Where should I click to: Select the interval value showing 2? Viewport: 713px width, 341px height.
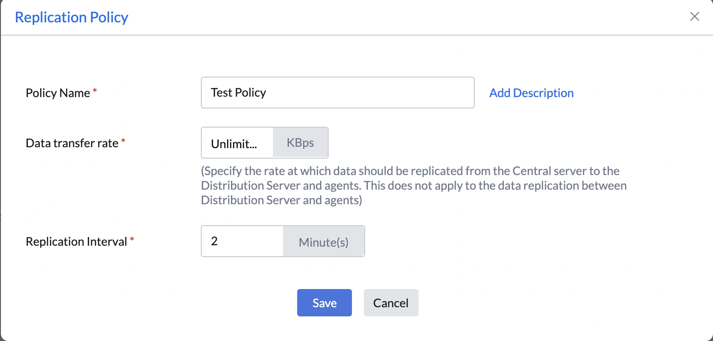pyautogui.click(x=215, y=241)
